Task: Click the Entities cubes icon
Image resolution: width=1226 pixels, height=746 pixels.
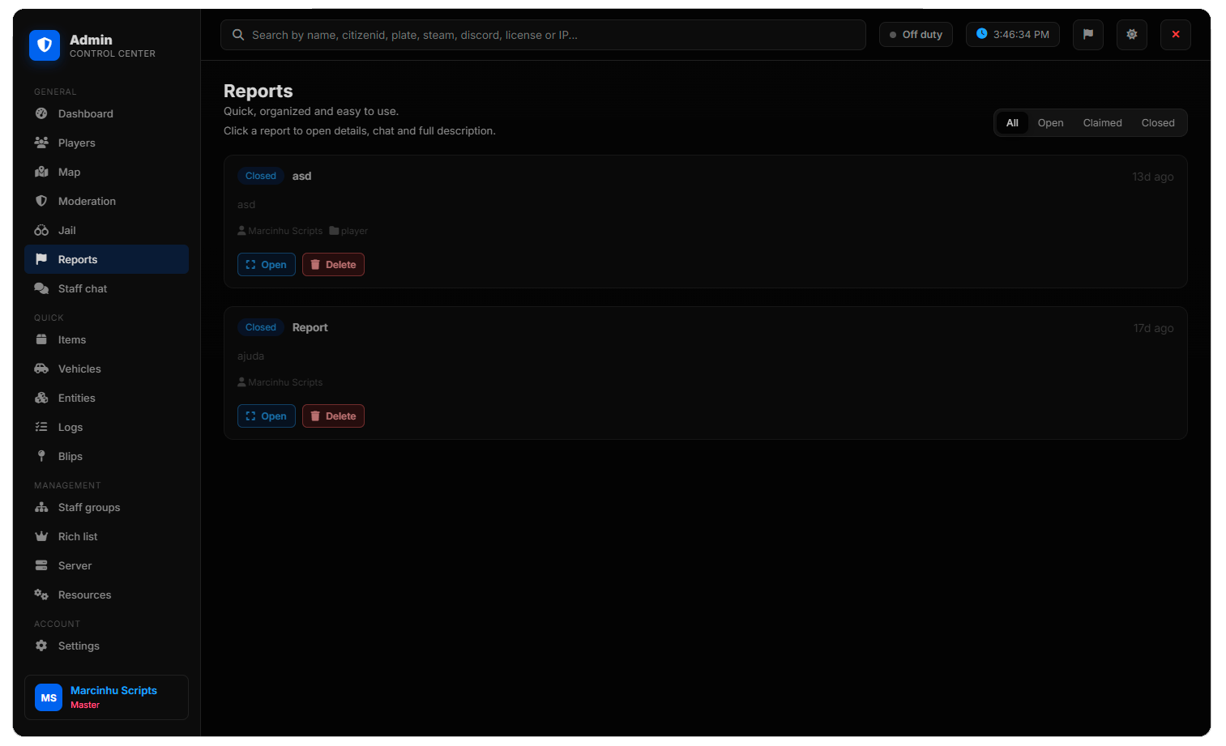Action: pyautogui.click(x=41, y=398)
